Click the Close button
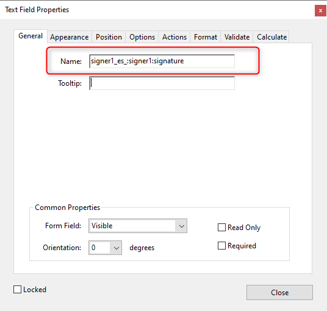Viewport: 327px width, 311px height. tap(279, 293)
